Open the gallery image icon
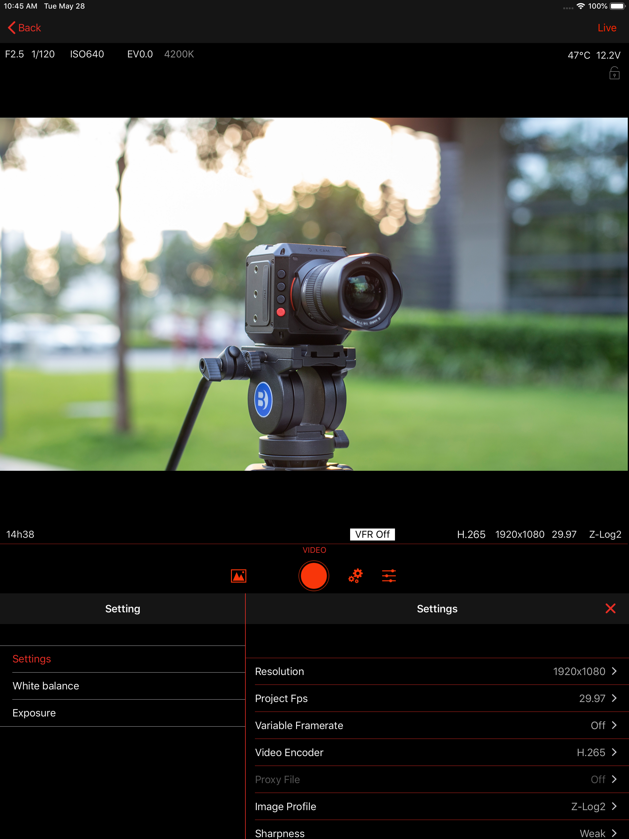Screen dimensions: 629x839 tap(238, 576)
